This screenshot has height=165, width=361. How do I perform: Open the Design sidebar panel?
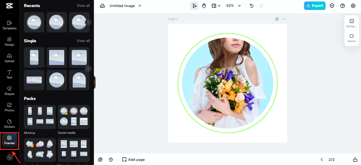coord(9,41)
